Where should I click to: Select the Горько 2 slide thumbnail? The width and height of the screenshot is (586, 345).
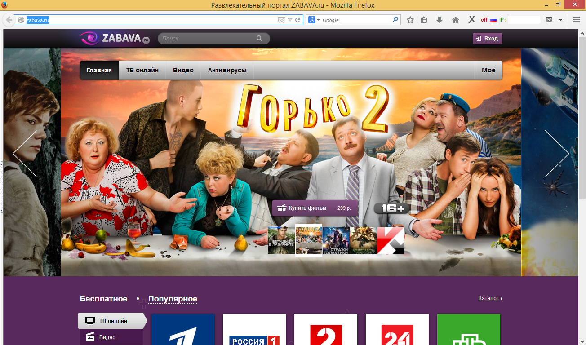[309, 240]
